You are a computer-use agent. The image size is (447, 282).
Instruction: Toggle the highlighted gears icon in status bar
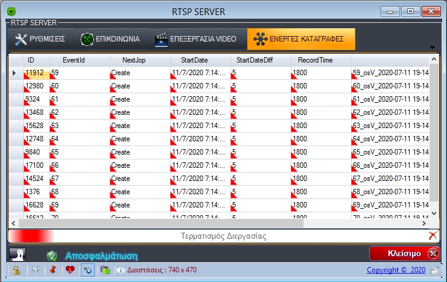87,271
